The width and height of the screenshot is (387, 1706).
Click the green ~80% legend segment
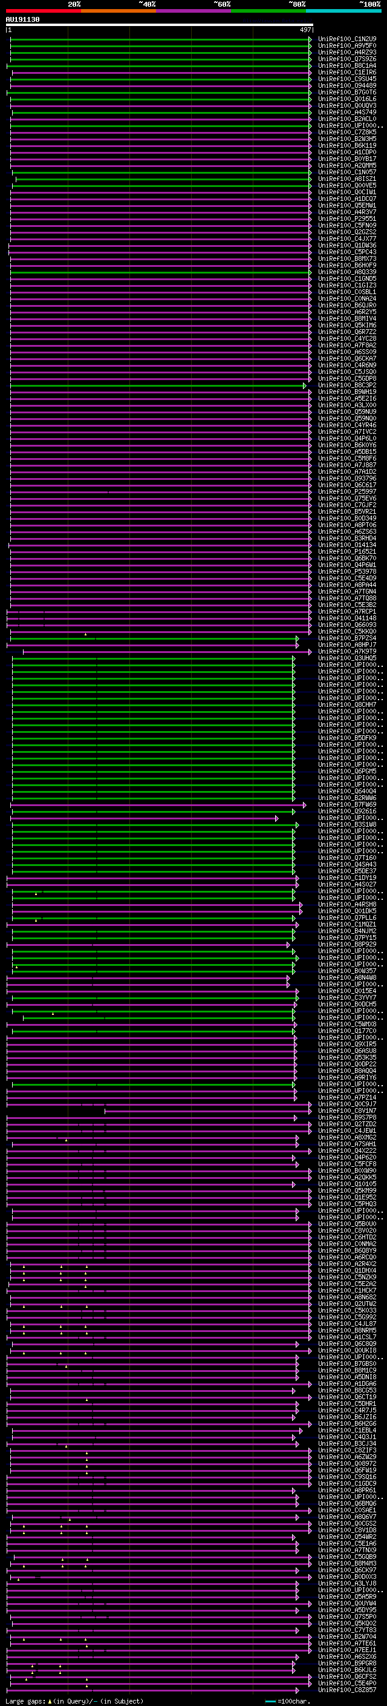268,11
